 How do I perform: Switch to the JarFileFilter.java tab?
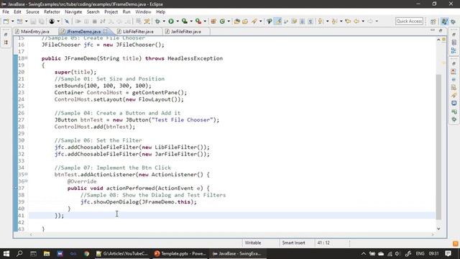[x=186, y=32]
